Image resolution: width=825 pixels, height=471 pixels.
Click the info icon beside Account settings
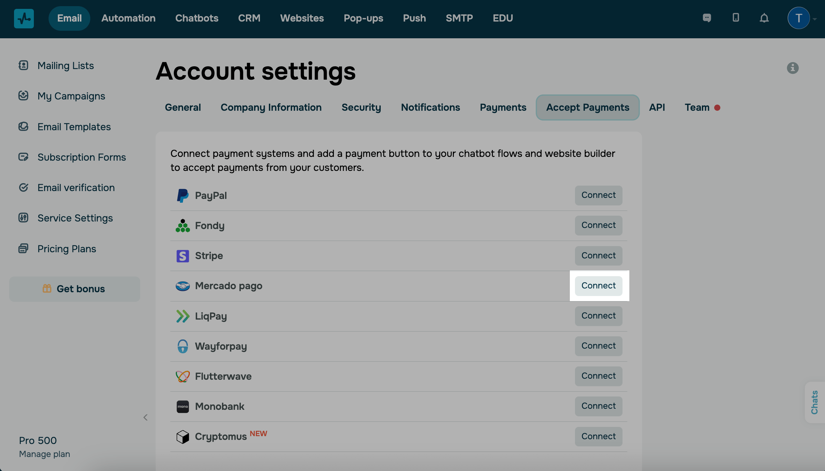[793, 68]
